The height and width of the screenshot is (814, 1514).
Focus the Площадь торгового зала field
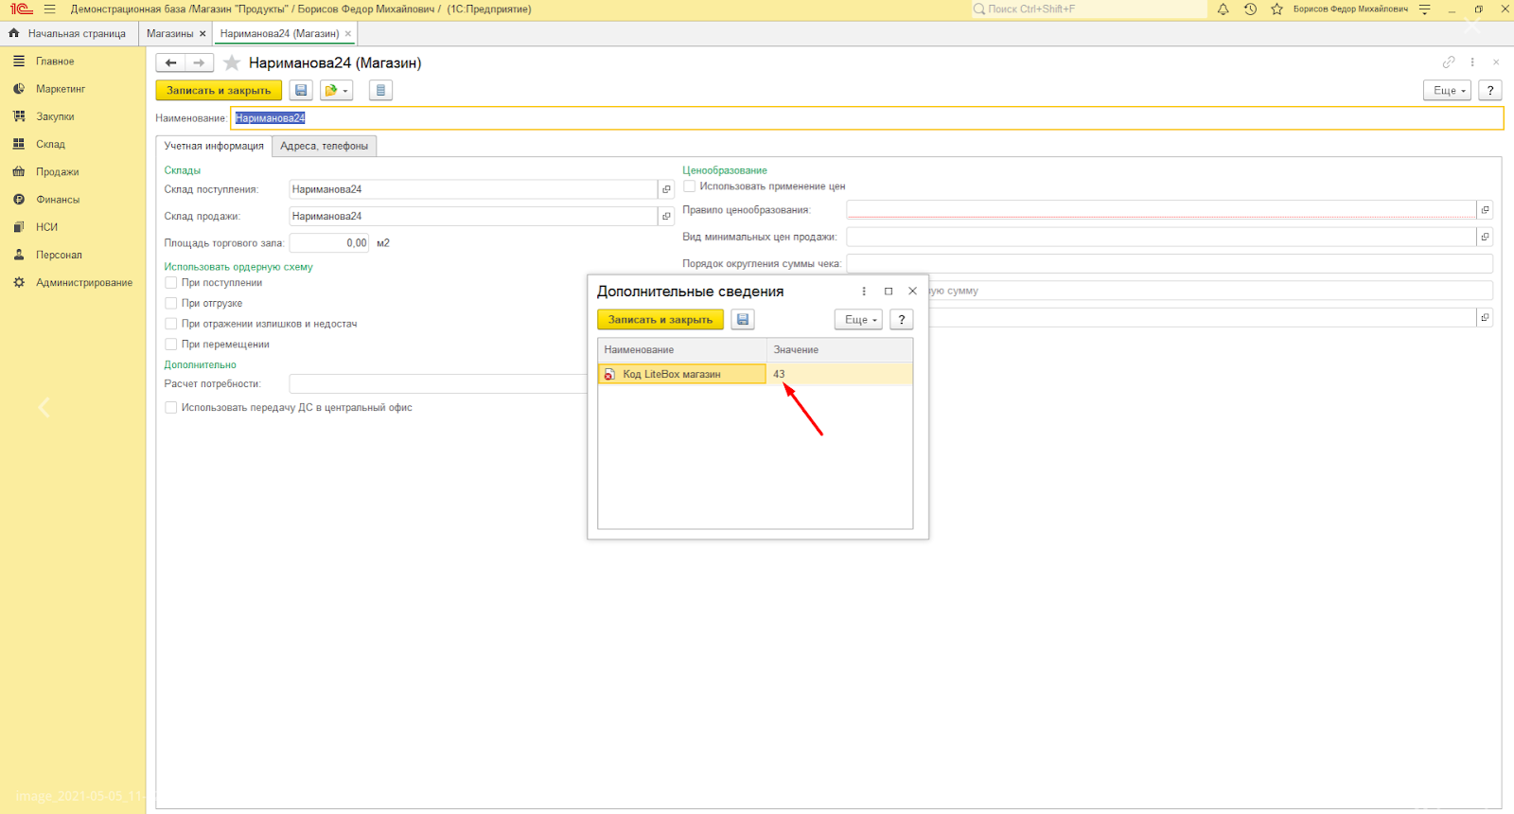329,243
